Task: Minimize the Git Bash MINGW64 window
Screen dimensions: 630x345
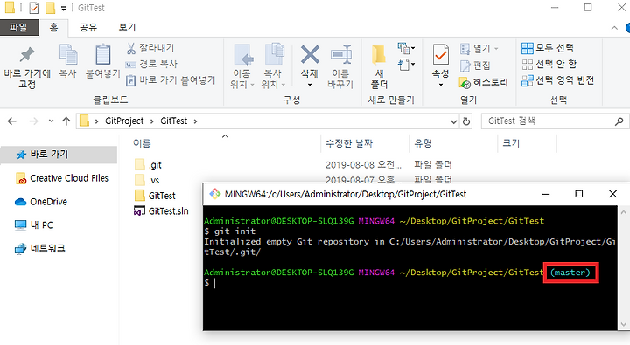Action: pyautogui.click(x=546, y=194)
